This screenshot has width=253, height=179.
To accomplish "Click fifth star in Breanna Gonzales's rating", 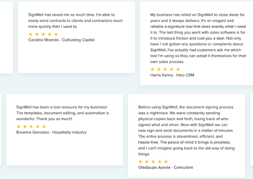I will point(44,126).
